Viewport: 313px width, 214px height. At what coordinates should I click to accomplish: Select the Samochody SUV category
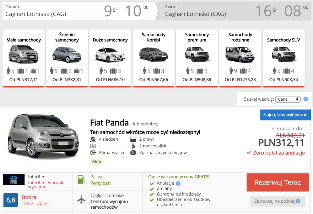click(x=284, y=58)
